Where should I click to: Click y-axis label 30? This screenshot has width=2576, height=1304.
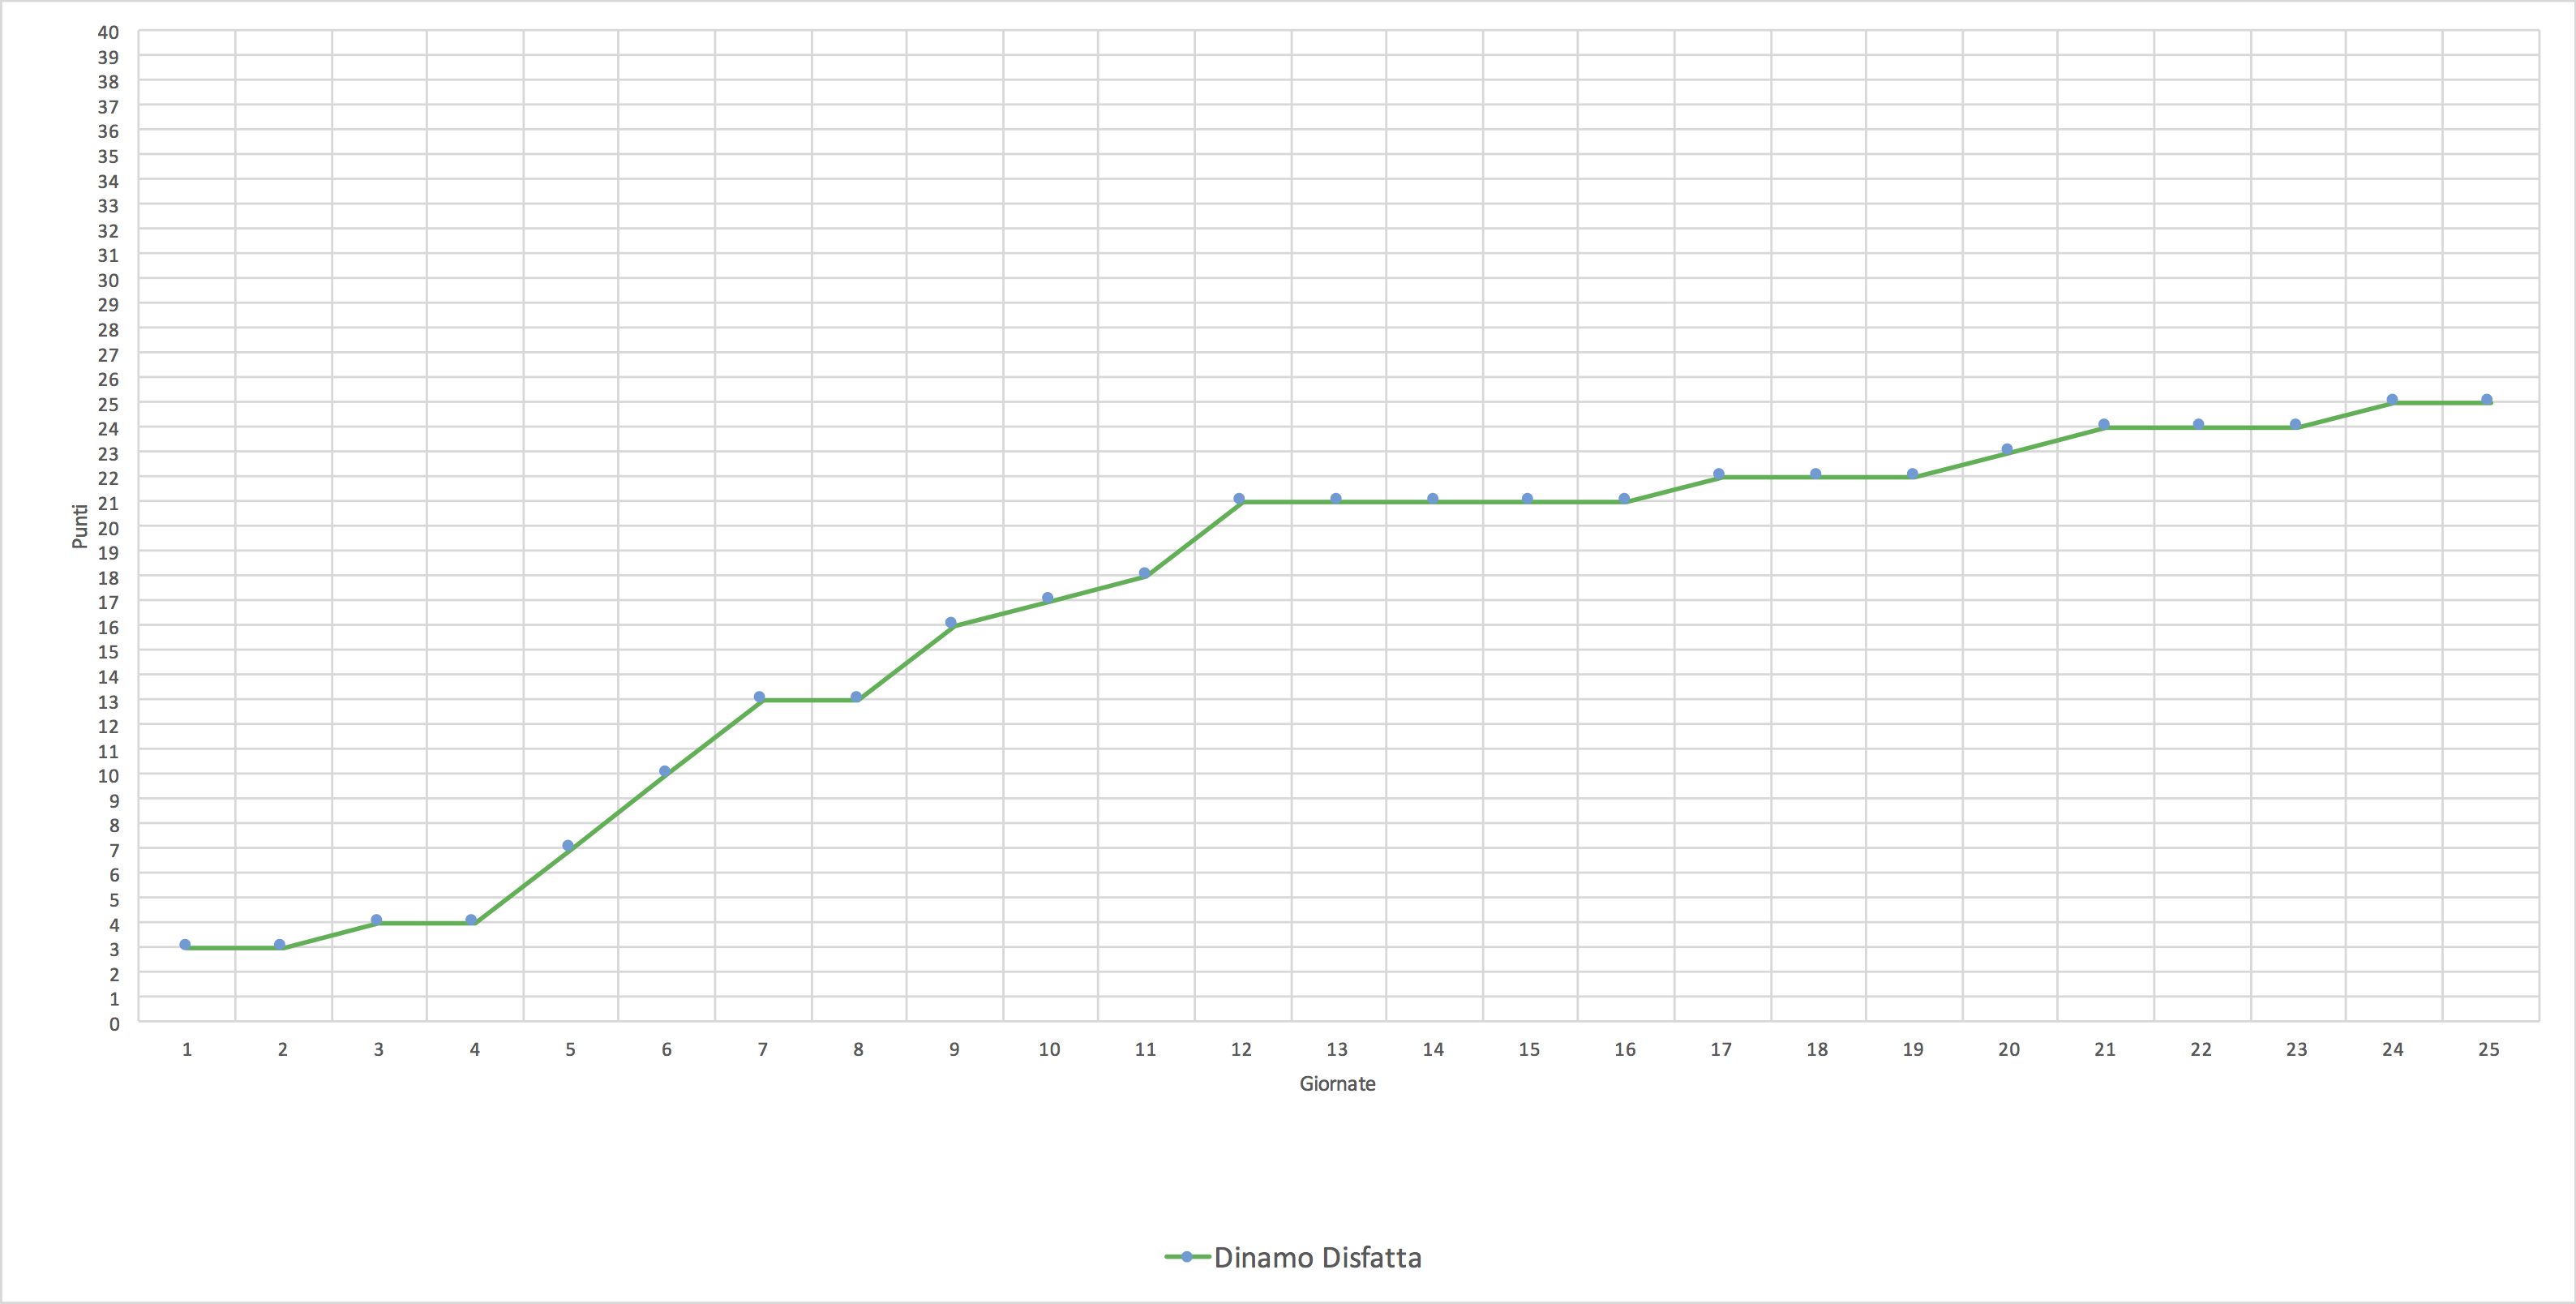108,280
